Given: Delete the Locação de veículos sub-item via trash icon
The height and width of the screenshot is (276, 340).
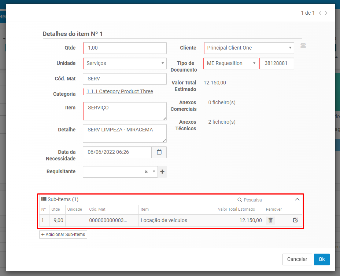Looking at the screenshot, I should tap(271, 220).
